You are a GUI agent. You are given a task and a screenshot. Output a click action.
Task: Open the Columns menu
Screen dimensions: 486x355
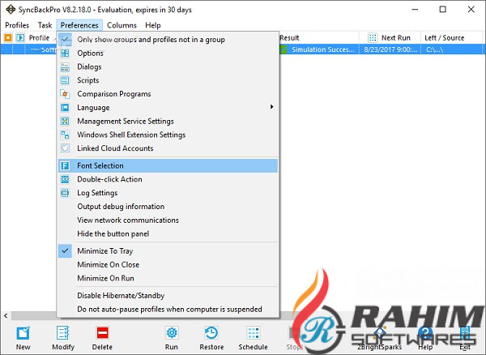(122, 25)
